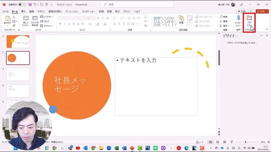The height and width of the screenshot is (152, 271).
Task: Click the Clear Formatting icon
Action: click(x=108, y=18)
